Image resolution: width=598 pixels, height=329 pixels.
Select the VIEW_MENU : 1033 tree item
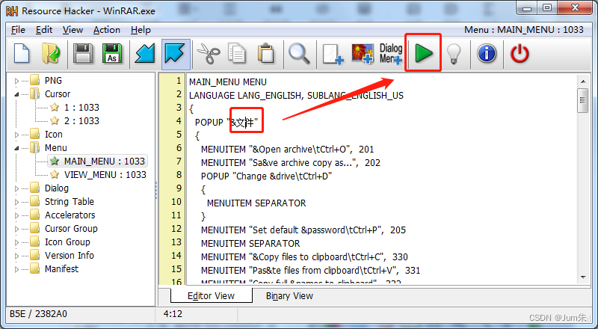click(x=105, y=175)
